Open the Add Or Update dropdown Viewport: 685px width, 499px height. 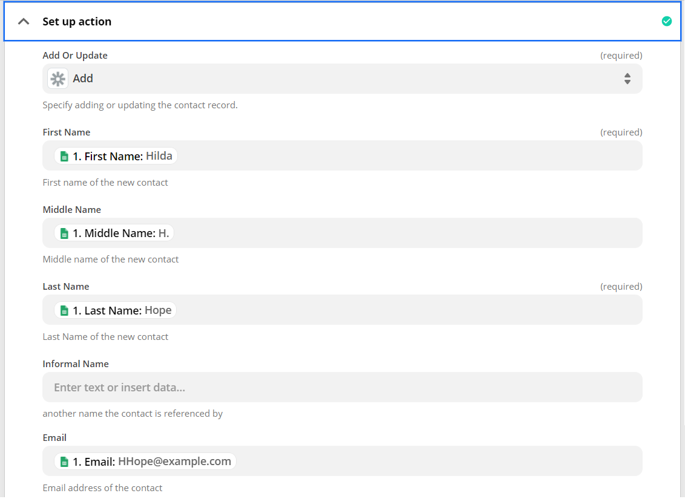click(342, 79)
